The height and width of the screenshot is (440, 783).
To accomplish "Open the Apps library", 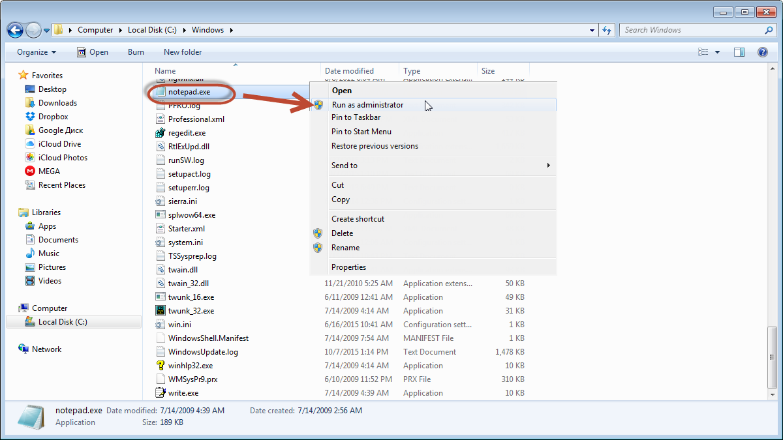I will (47, 226).
